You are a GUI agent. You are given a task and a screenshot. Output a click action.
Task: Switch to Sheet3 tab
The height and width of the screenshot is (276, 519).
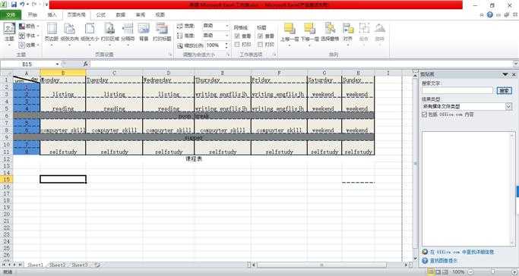(80, 265)
